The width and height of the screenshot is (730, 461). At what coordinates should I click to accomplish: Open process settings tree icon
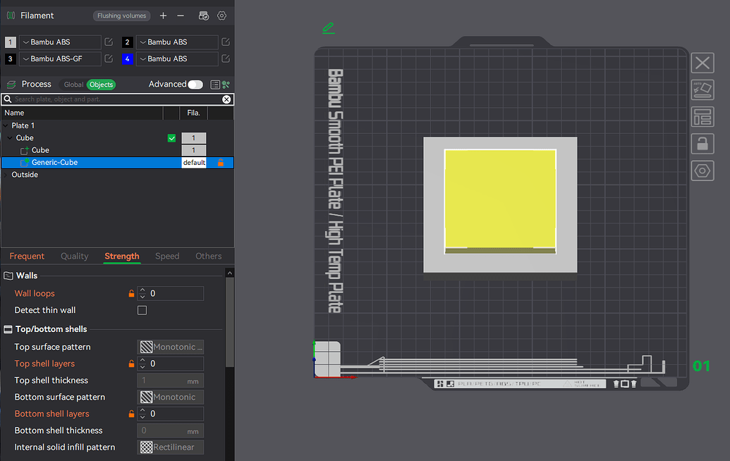(x=226, y=85)
